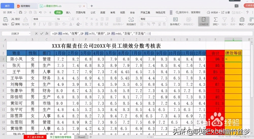Click the Cut scissors icon

click(x=13, y=19)
